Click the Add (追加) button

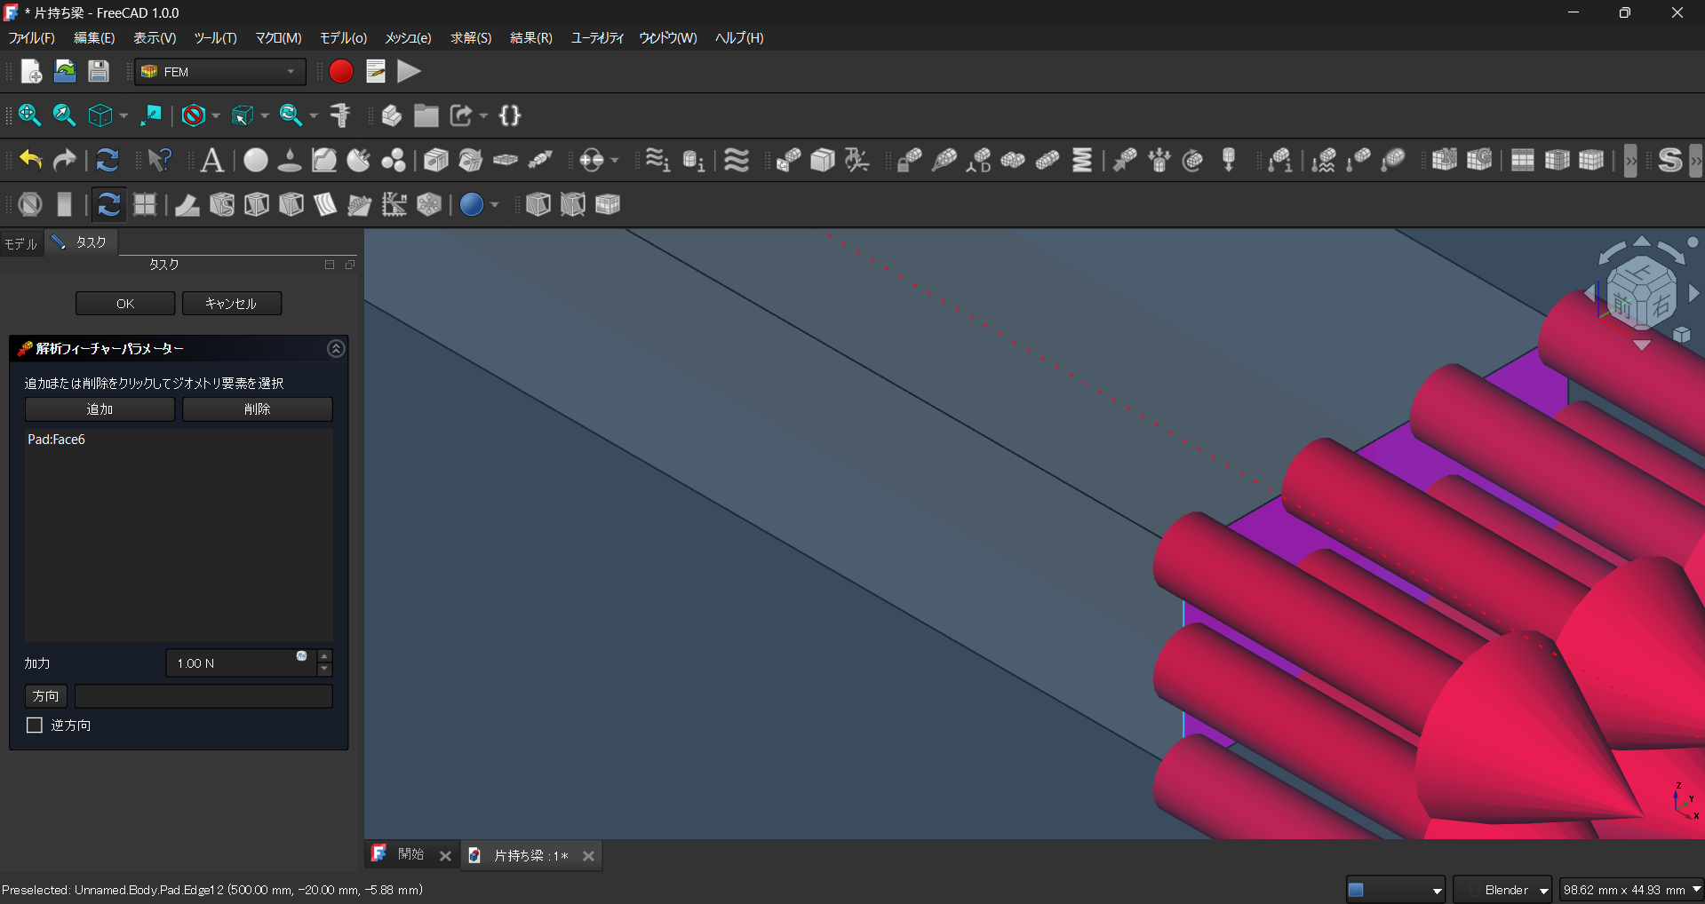pyautogui.click(x=100, y=409)
